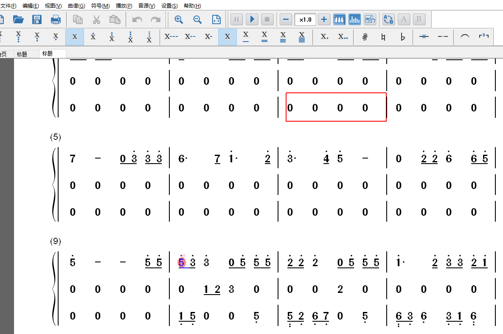Switch to the active 标题 document tab
The image size is (503, 334).
(53, 53)
